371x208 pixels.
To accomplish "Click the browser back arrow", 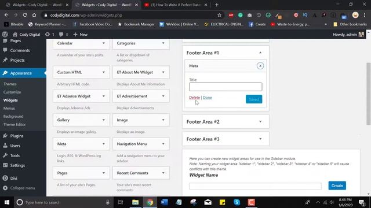I will [6, 15].
